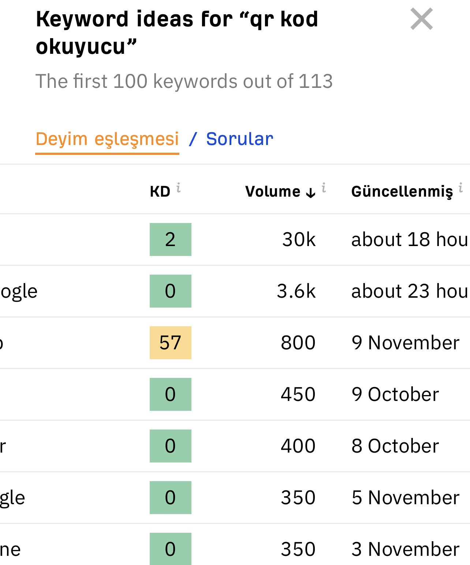This screenshot has height=565, width=470.
Task: Select KD badge showing 2
Action: click(171, 239)
